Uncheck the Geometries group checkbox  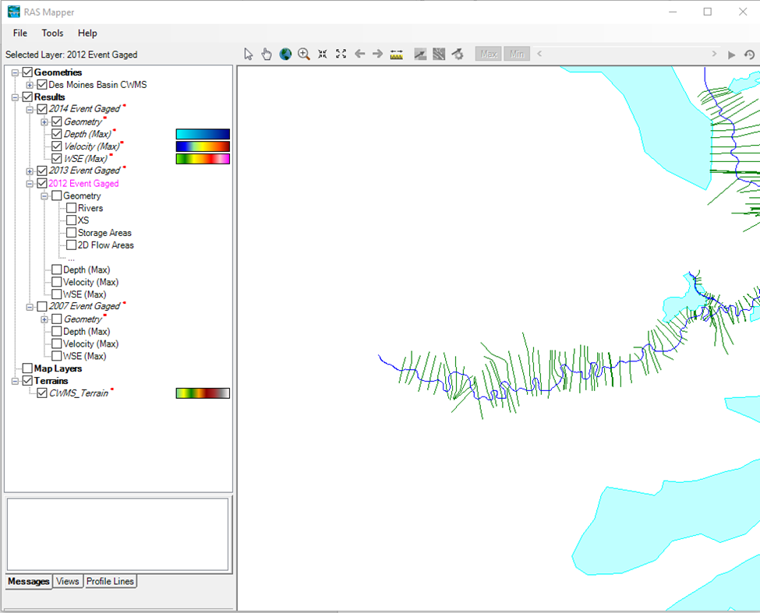coord(27,72)
